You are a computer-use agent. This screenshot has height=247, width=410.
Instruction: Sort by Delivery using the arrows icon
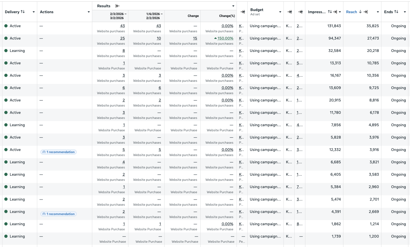(x=23, y=12)
